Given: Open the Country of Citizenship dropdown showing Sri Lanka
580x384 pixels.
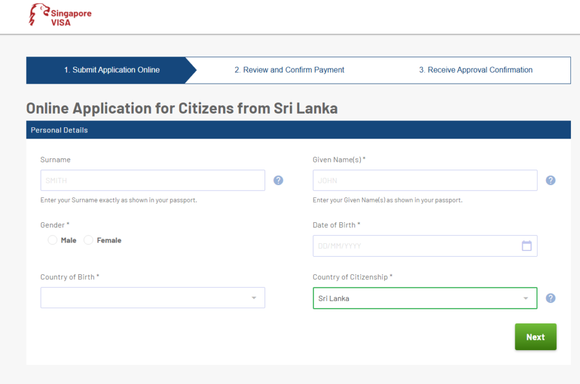Looking at the screenshot, I should [x=424, y=298].
